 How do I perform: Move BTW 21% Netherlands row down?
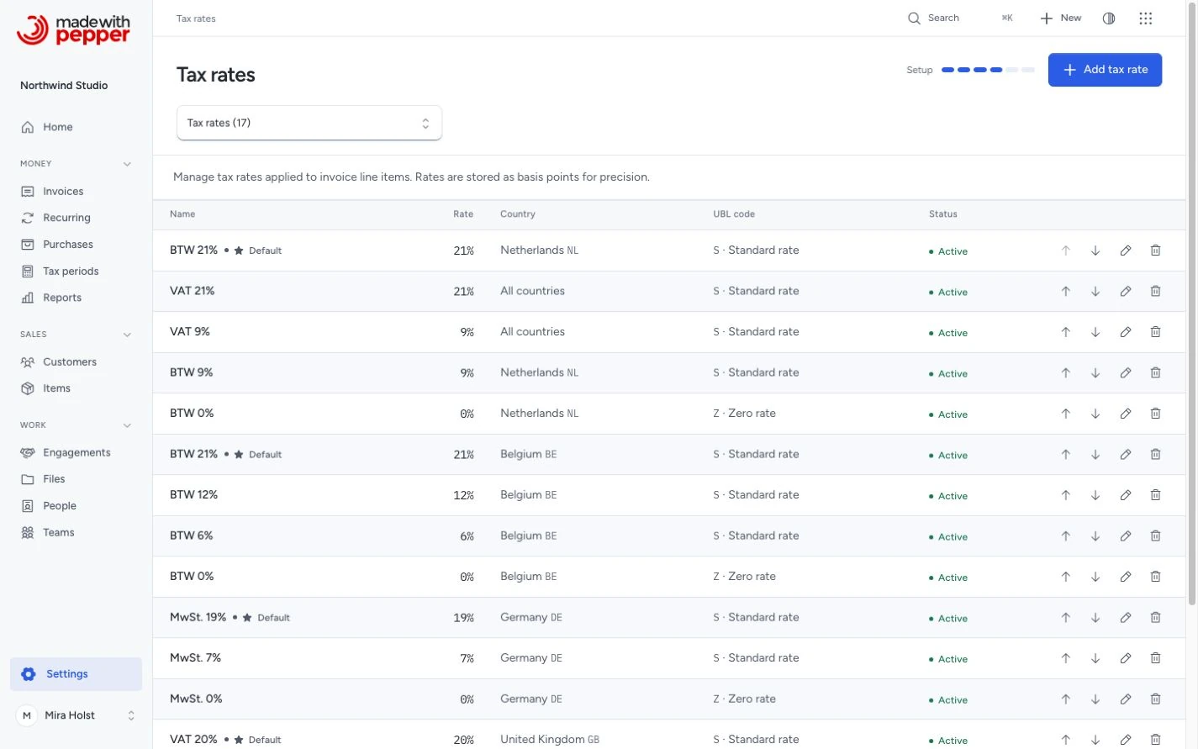click(1095, 251)
